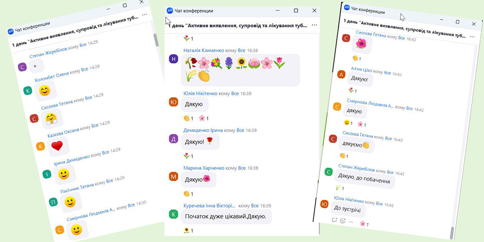Image resolution: width=484 pixels, height=242 pixels.
Task: Open more options in middle chat window
Action: tap(314, 25)
